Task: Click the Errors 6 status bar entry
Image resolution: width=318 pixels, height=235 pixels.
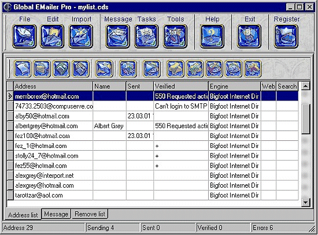Action: [x=281, y=227]
